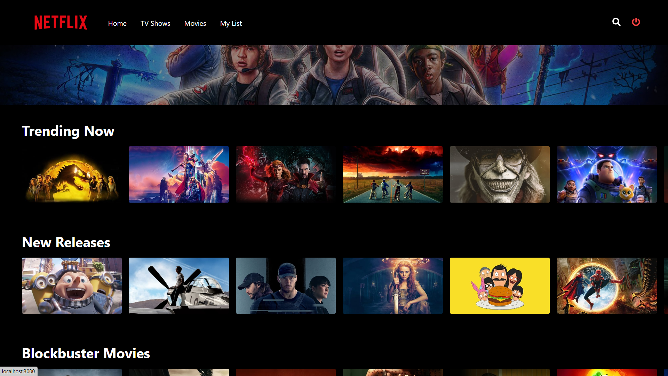668x376 pixels.
Task: Open My List
Action: point(231,23)
